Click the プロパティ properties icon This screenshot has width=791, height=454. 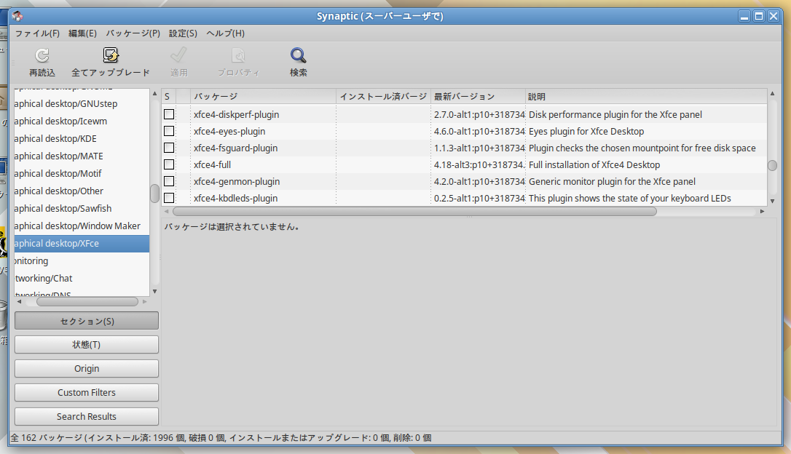click(238, 55)
